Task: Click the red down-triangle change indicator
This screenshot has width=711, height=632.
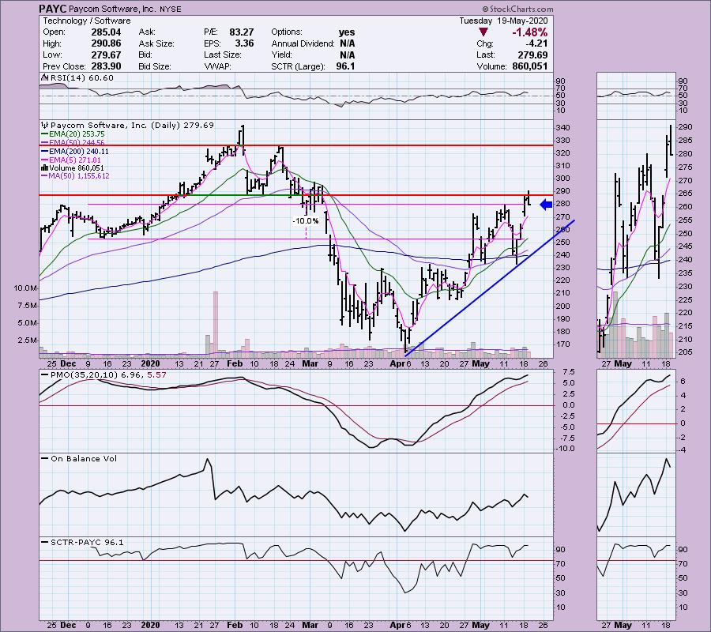Action: [483, 32]
